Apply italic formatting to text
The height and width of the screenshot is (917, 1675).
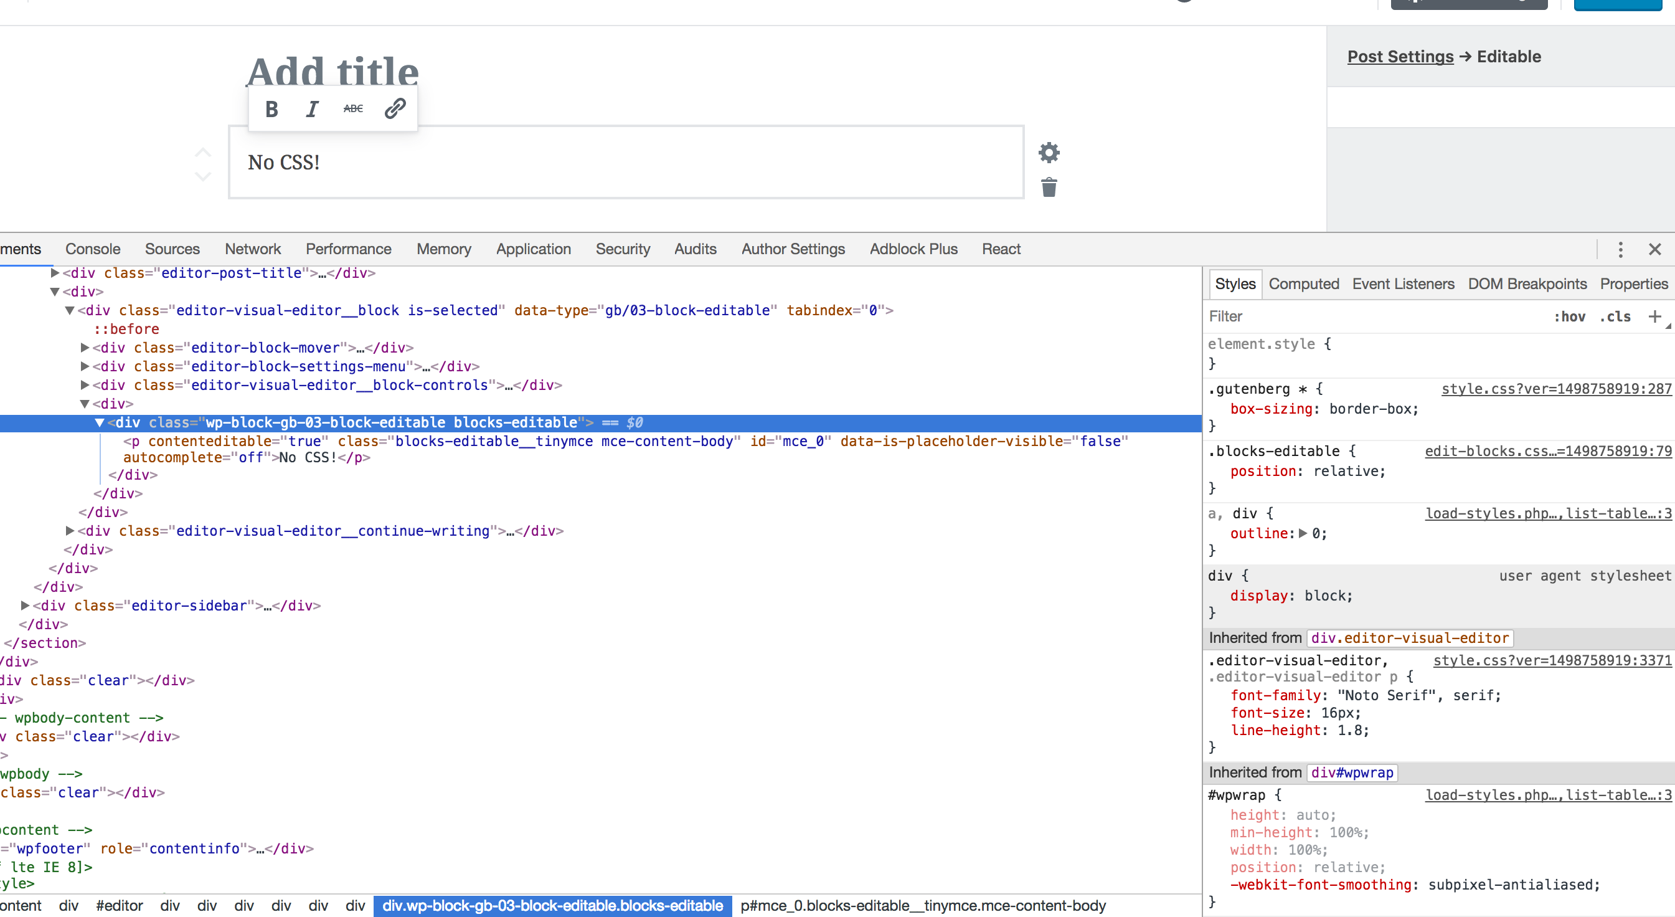pos(312,108)
